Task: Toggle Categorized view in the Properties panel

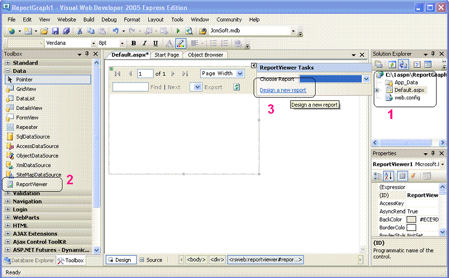Action: point(377,176)
